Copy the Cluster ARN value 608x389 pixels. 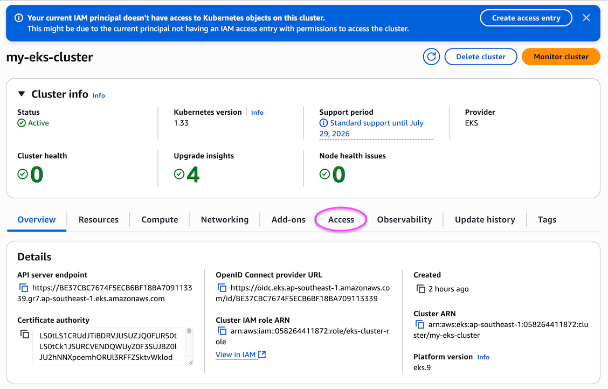click(x=420, y=324)
